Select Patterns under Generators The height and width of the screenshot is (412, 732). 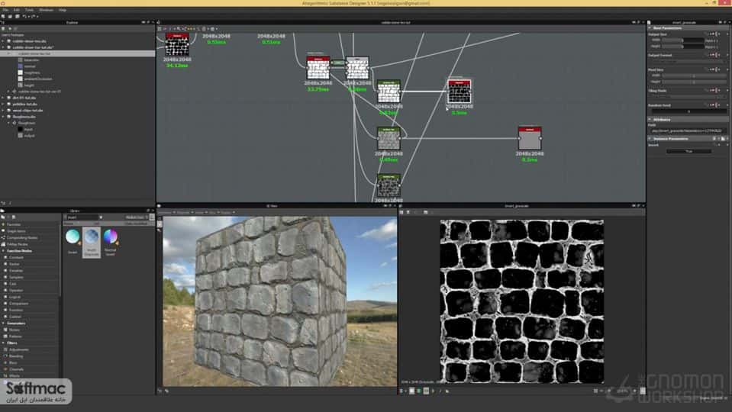click(15, 336)
